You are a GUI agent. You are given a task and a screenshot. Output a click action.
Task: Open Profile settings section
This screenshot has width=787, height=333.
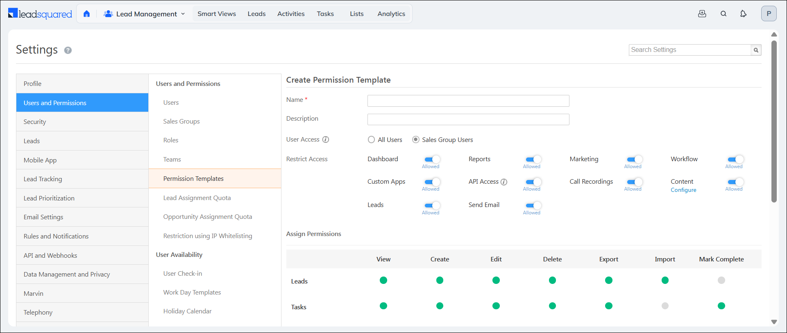(82, 83)
